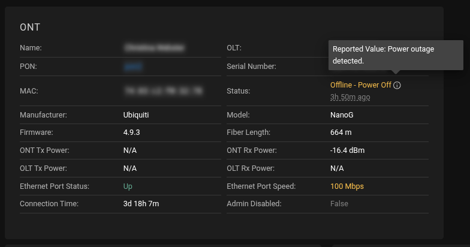Image resolution: width=470 pixels, height=247 pixels.
Task: Click the "3h 50m ago" timestamp
Action: [350, 97]
